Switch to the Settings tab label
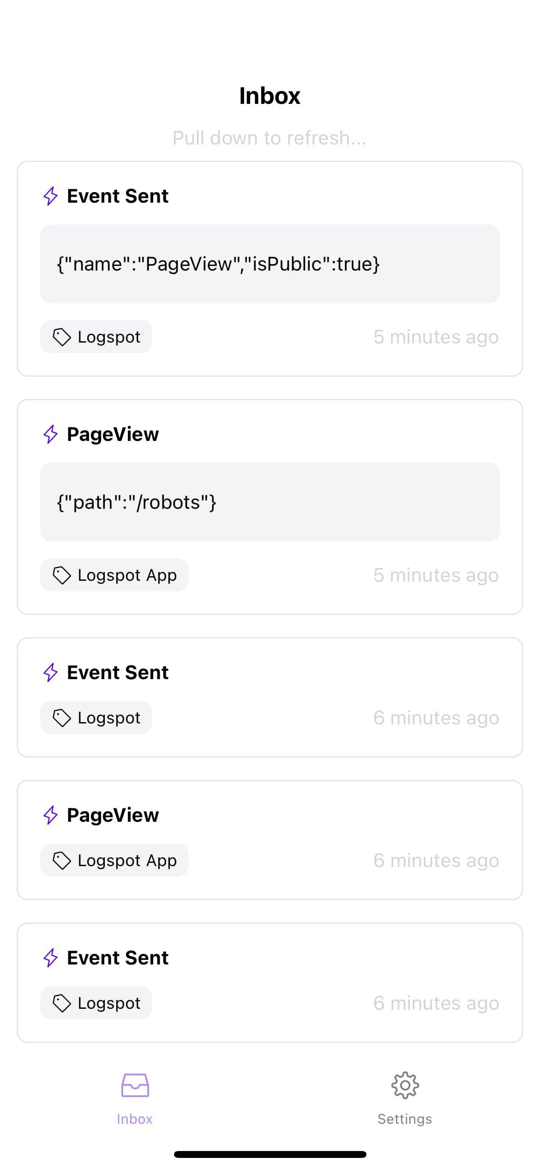Viewport: 540px width, 1169px height. [405, 1119]
